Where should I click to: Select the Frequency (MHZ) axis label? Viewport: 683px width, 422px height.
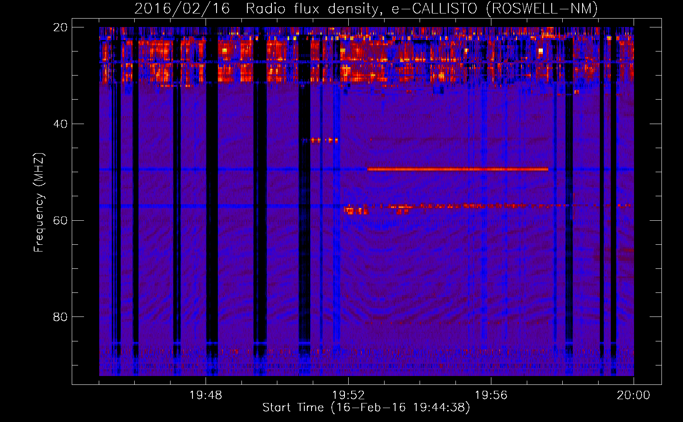tap(39, 203)
